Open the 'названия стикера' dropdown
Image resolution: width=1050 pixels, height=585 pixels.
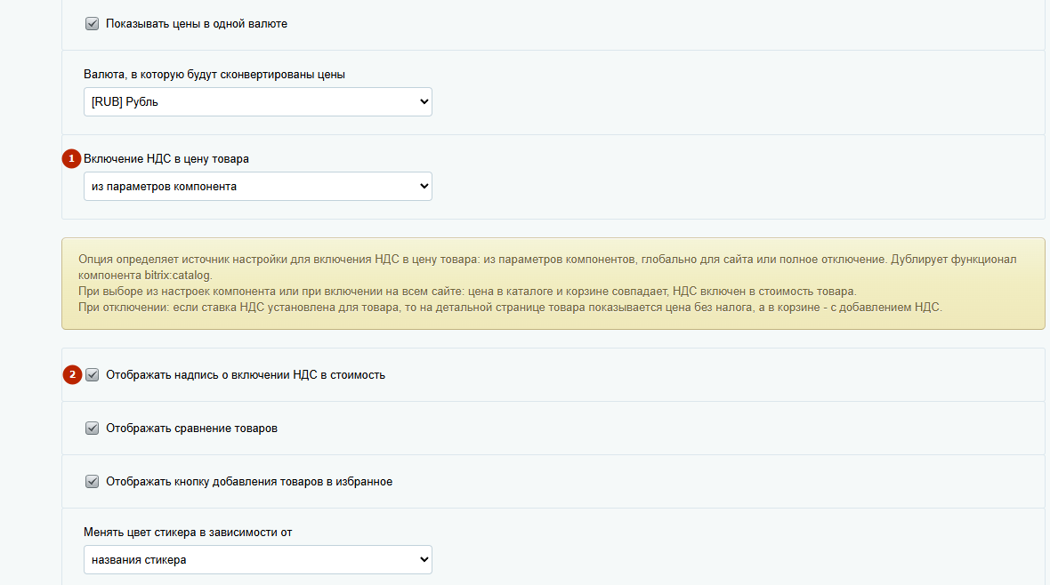[257, 560]
